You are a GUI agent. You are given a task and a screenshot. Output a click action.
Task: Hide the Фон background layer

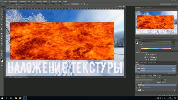tap(137, 90)
